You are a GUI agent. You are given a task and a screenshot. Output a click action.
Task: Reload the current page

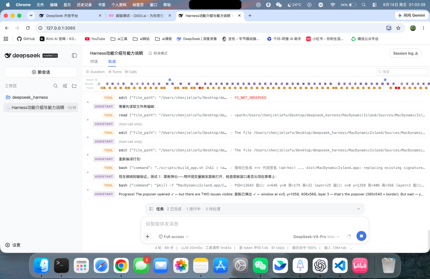pos(28,28)
